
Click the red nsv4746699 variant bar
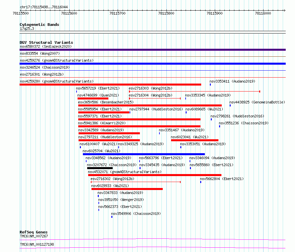[93, 98]
